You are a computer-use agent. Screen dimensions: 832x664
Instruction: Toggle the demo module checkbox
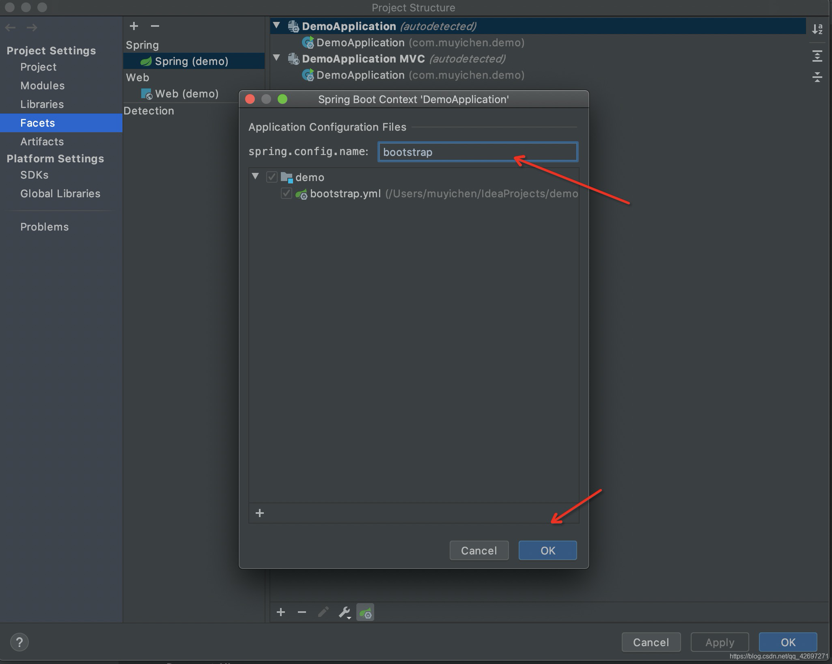click(272, 177)
